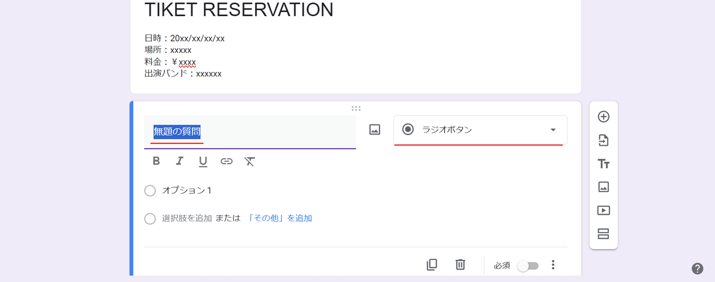Click the add question plus icon
715x282 pixels.
(604, 117)
